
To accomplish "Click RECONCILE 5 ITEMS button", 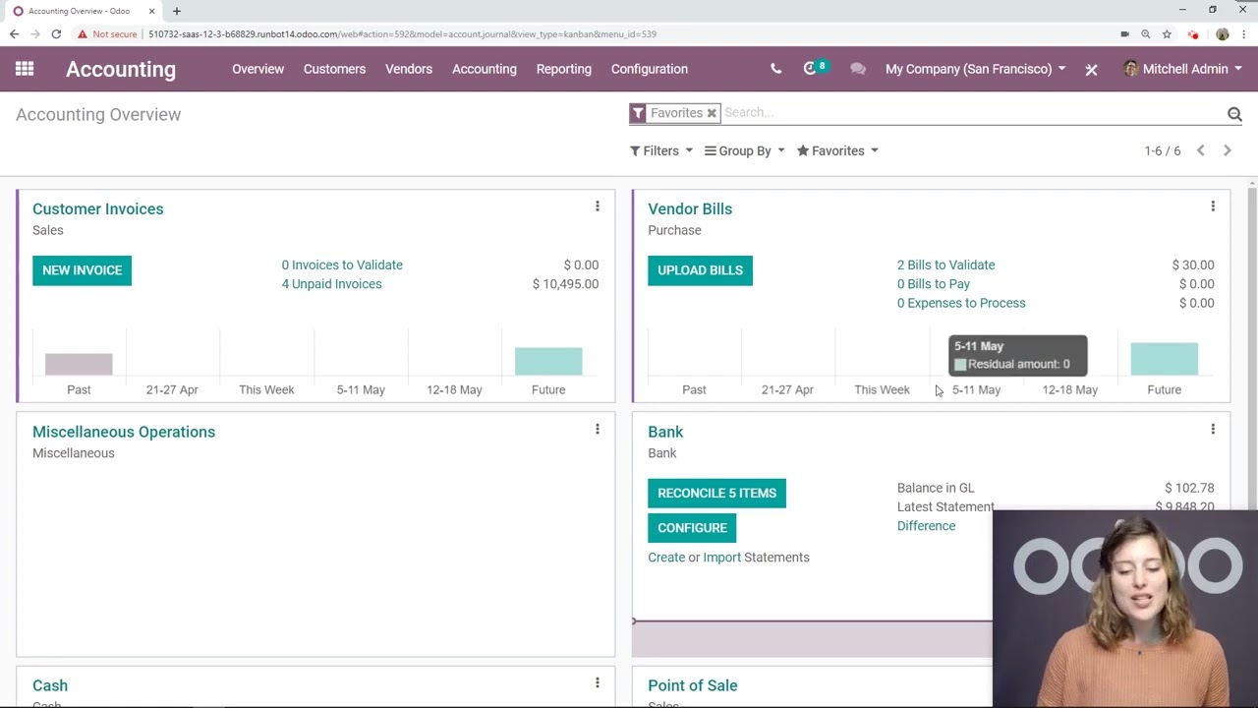I will click(716, 493).
